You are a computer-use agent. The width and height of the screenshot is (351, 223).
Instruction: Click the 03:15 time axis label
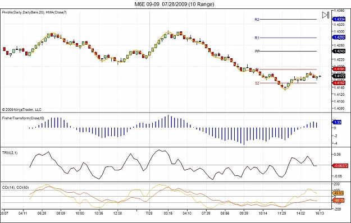(x=168, y=213)
